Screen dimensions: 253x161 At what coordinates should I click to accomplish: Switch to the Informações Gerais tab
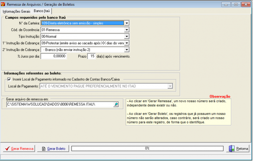(x=16, y=11)
